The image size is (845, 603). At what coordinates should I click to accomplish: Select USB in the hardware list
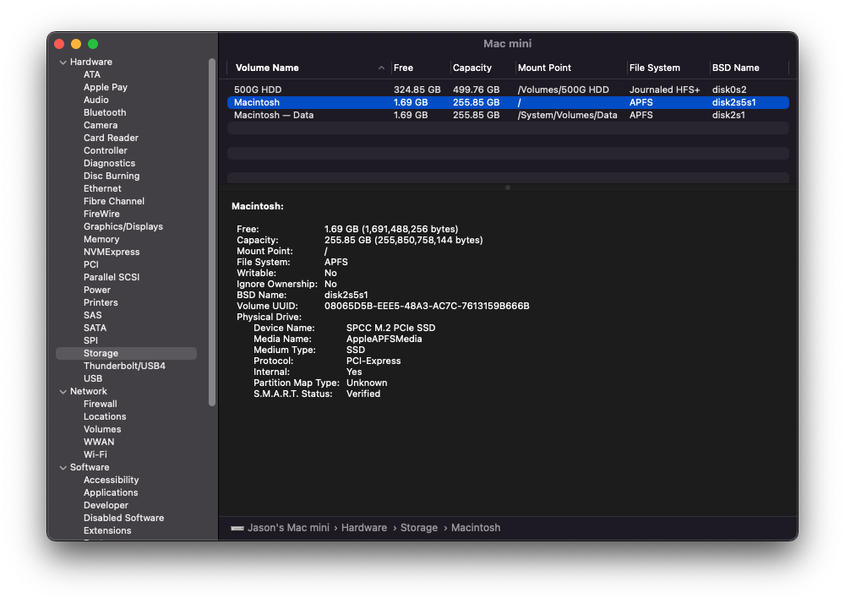[x=94, y=378]
